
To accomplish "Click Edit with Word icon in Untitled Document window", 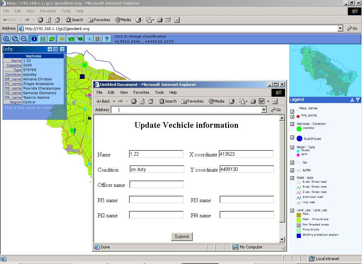I will point(261,101).
